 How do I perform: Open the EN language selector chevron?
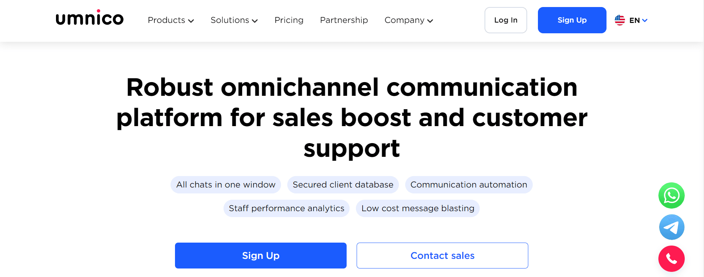click(645, 20)
